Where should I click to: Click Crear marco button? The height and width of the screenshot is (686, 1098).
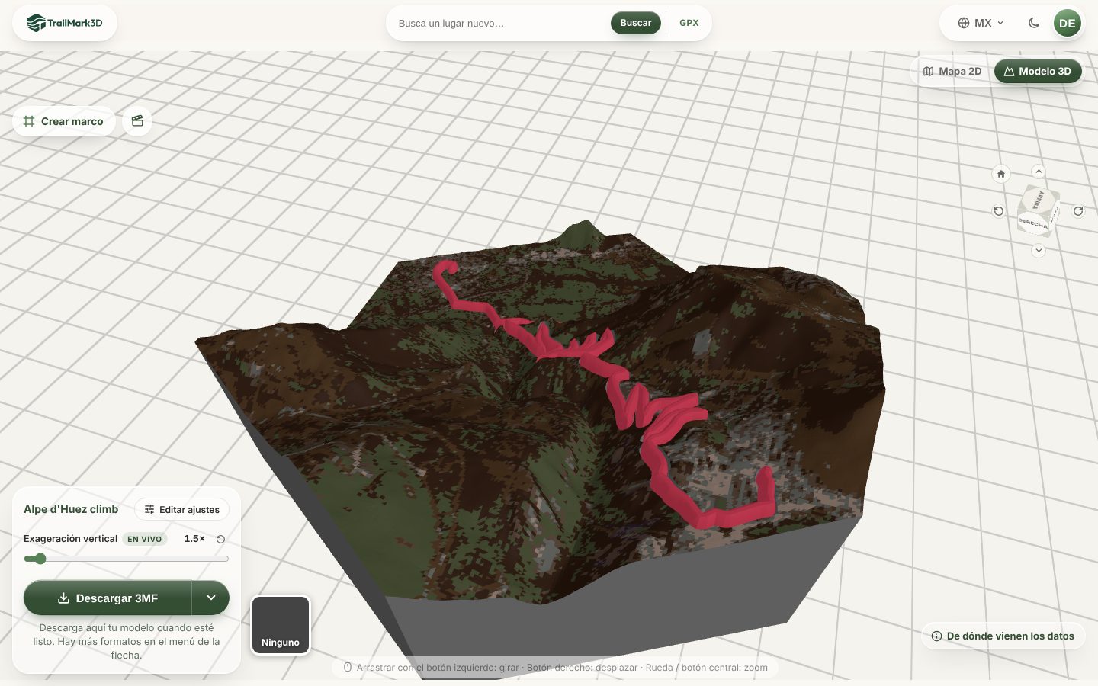pos(63,121)
